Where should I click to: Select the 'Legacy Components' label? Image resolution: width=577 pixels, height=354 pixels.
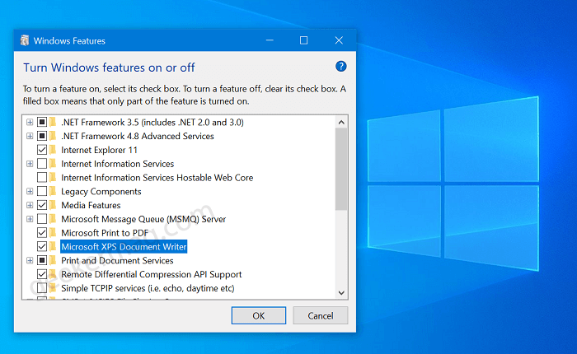(x=101, y=192)
